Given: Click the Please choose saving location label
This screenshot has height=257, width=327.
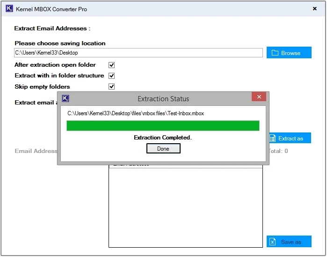Looking at the screenshot, I should coord(60,43).
